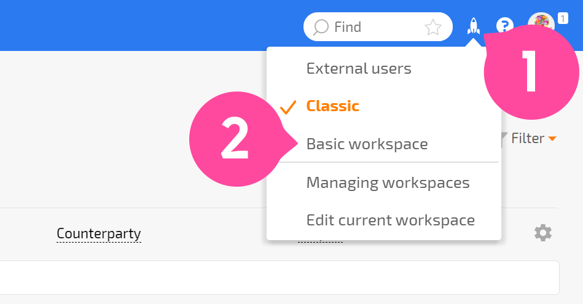Click the funnel icon beside Filter

tap(504, 139)
